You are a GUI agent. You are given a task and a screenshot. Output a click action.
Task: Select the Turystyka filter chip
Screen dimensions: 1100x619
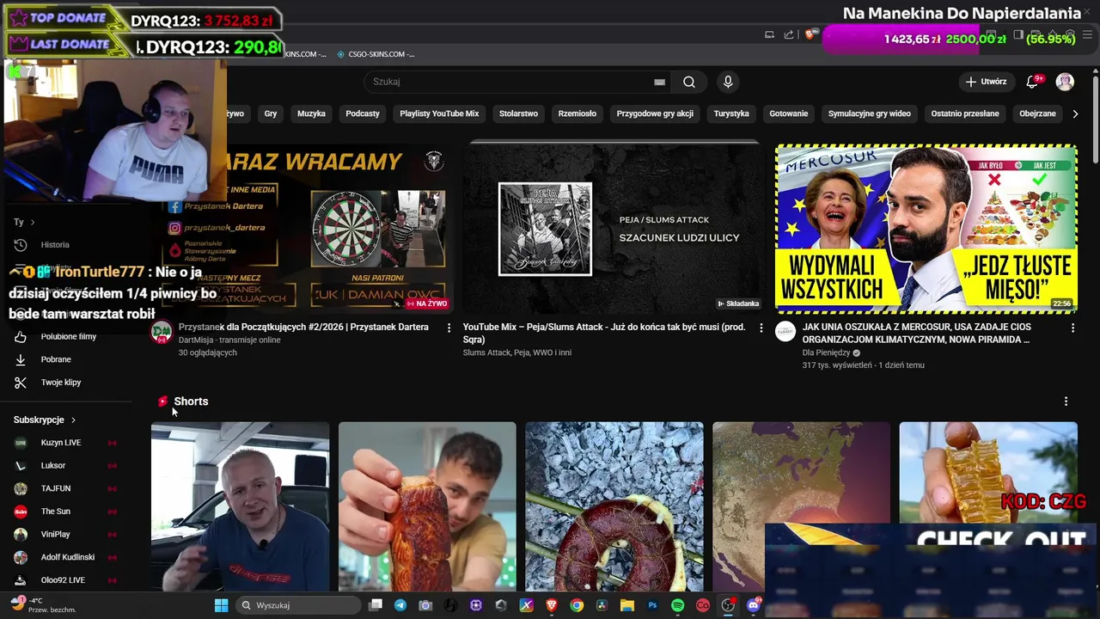point(731,113)
